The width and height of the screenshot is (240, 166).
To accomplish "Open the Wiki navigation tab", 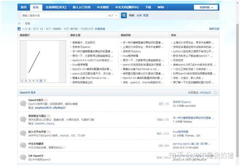I will [160, 7].
